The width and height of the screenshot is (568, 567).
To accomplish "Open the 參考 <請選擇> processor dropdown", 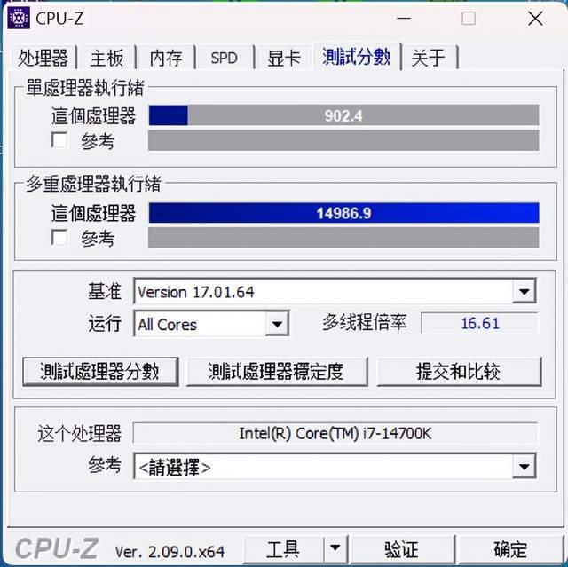I will pyautogui.click(x=524, y=466).
